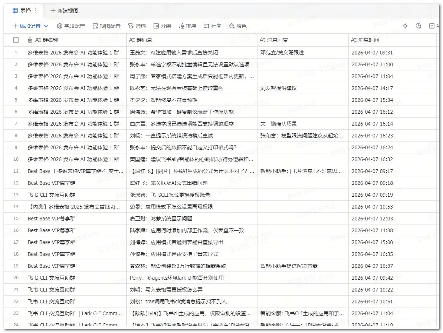Click cell 刘梅婷：应用模式普通列表能否直接导出
443x333 pixels.
(192, 242)
